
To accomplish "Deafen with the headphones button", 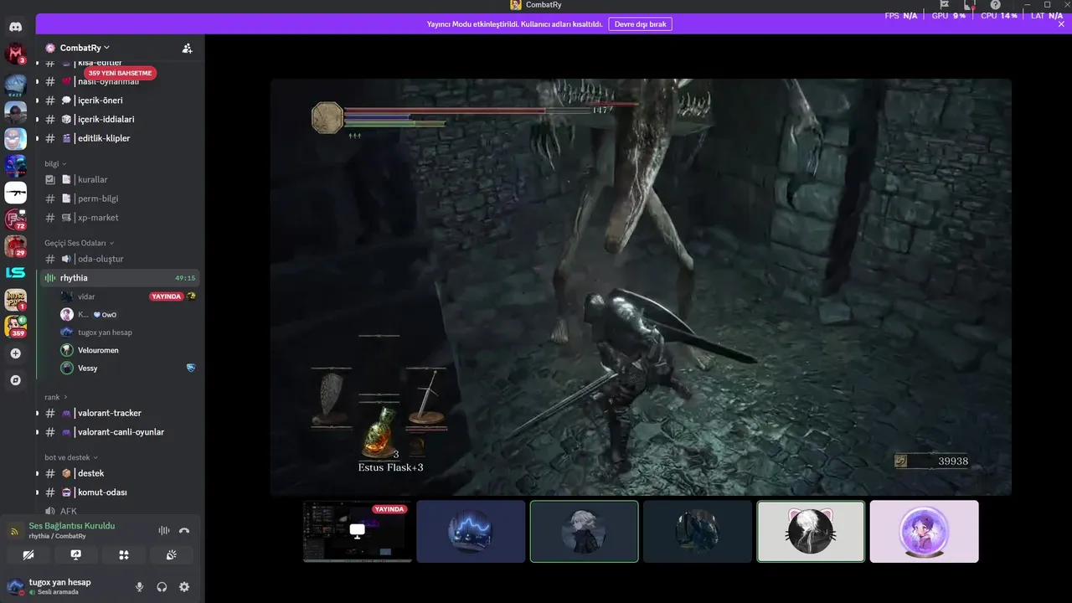I will pyautogui.click(x=162, y=587).
